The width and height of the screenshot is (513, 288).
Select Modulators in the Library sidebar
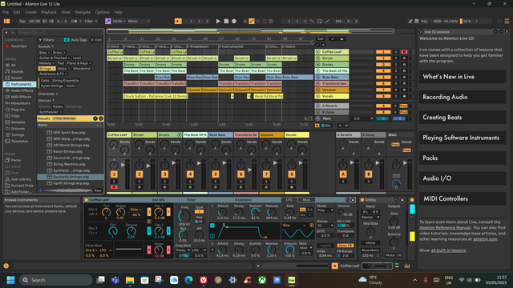[x=20, y=103]
